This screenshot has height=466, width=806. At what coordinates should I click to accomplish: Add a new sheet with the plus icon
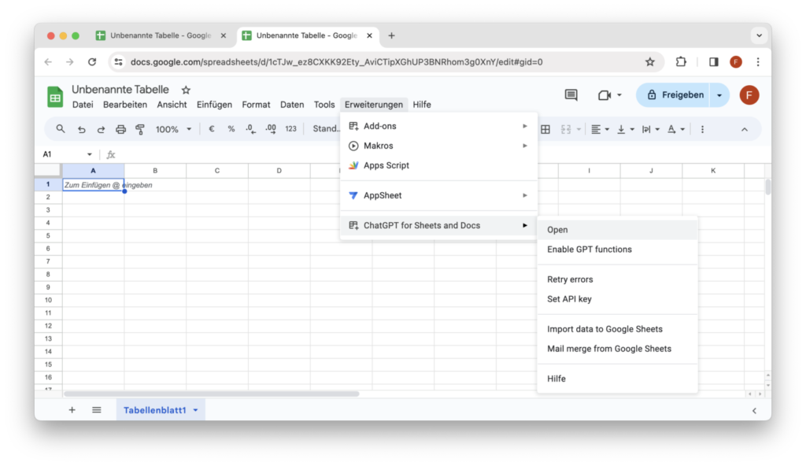click(72, 410)
